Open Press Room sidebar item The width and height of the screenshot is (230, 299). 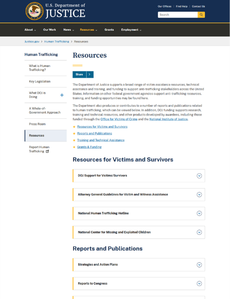[46, 124]
